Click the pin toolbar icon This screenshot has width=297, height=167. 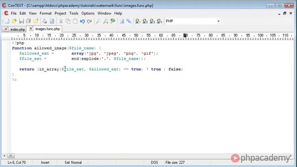tap(129, 21)
